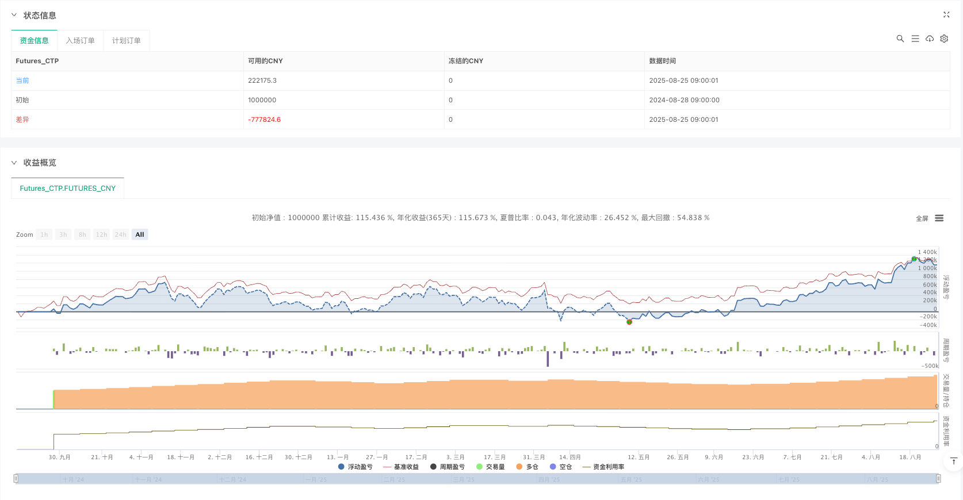Image resolution: width=963 pixels, height=500 pixels.
Task: Open the chart hamburger menu icon
Action: (939, 218)
